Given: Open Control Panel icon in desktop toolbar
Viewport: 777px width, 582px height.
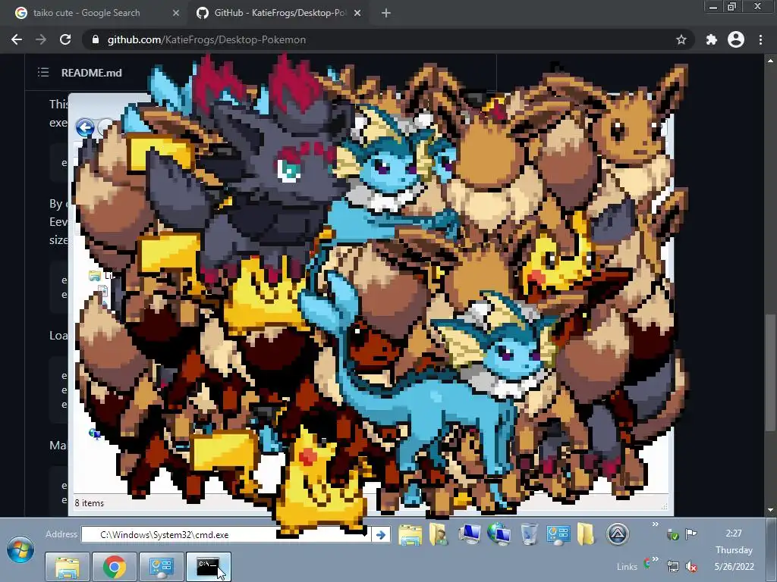Looking at the screenshot, I should coord(558,534).
